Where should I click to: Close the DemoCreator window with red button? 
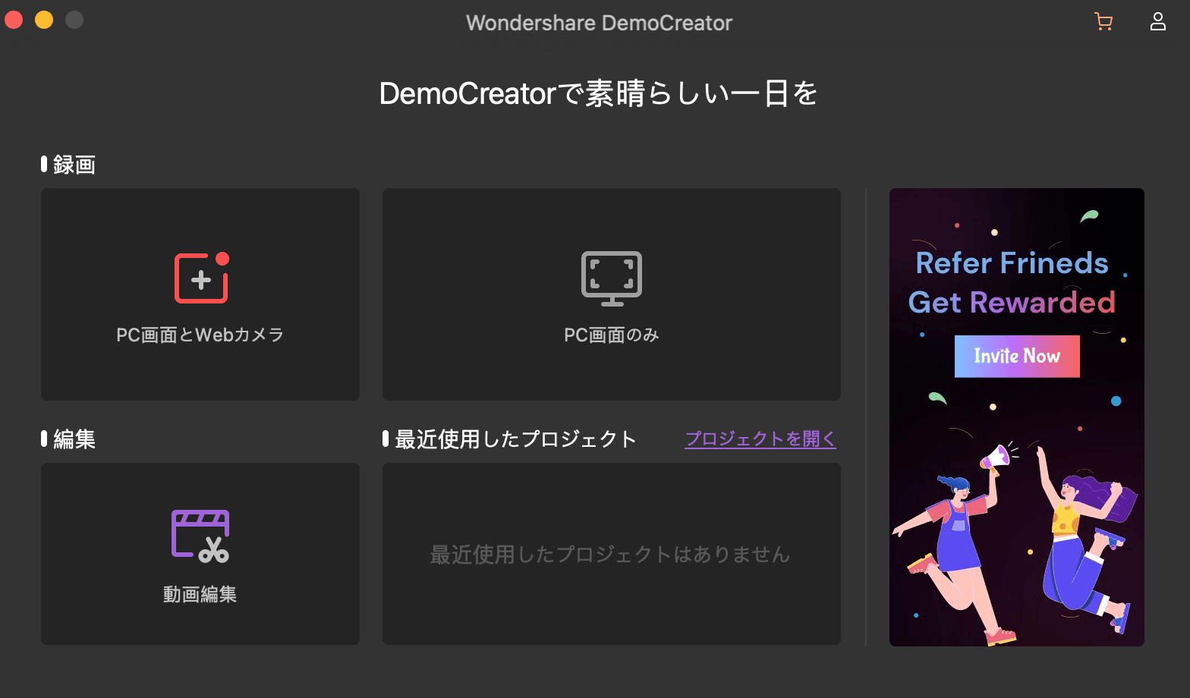(14, 20)
